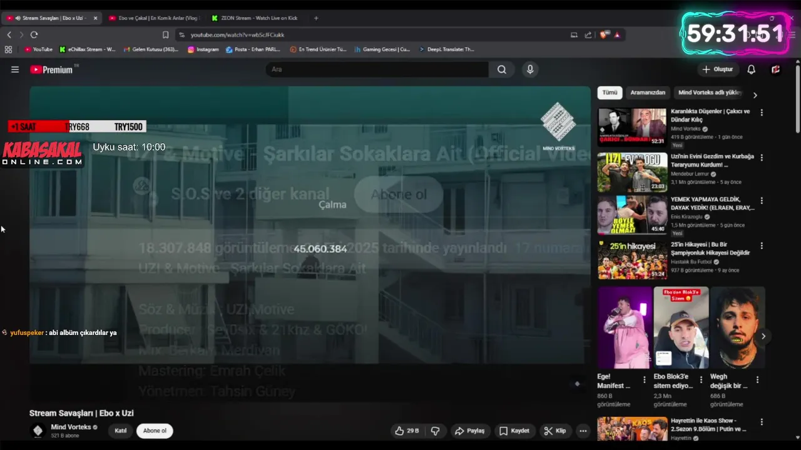Viewport: 801px width, 450px height.
Task: Select the Aramanızdan filter chip
Action: (x=648, y=92)
